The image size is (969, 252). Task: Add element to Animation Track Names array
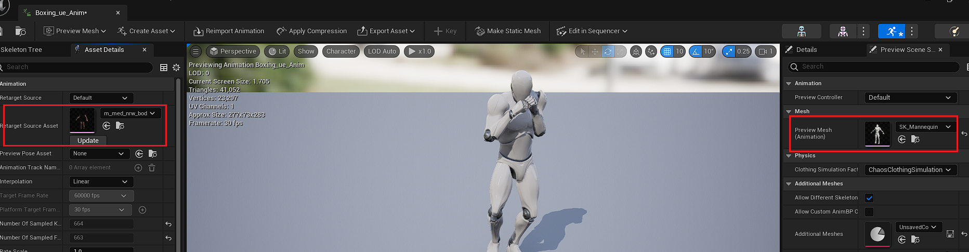pos(138,168)
